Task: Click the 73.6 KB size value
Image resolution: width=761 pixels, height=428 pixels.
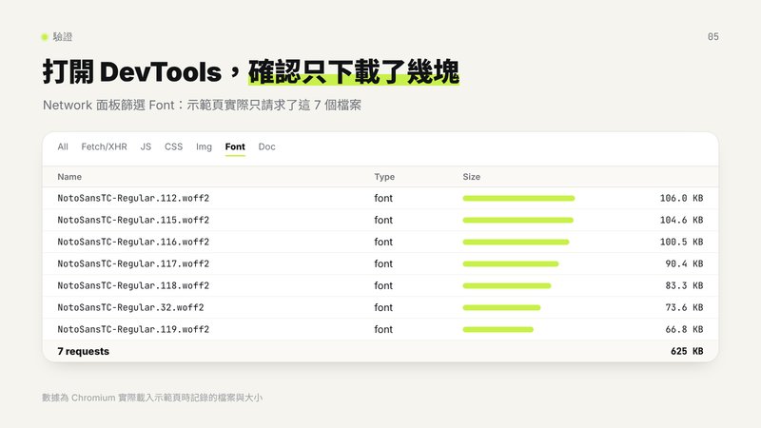Action: click(x=684, y=307)
